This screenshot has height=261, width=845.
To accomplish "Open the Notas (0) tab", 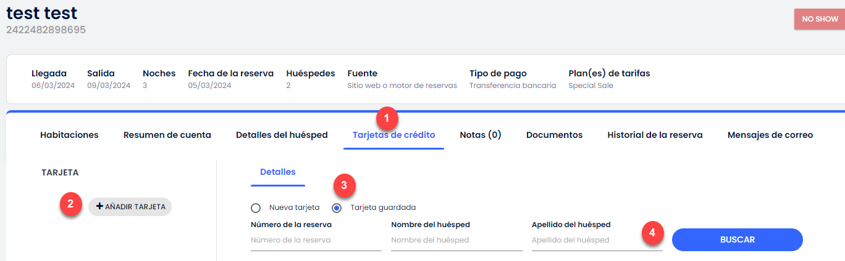I will tap(481, 135).
